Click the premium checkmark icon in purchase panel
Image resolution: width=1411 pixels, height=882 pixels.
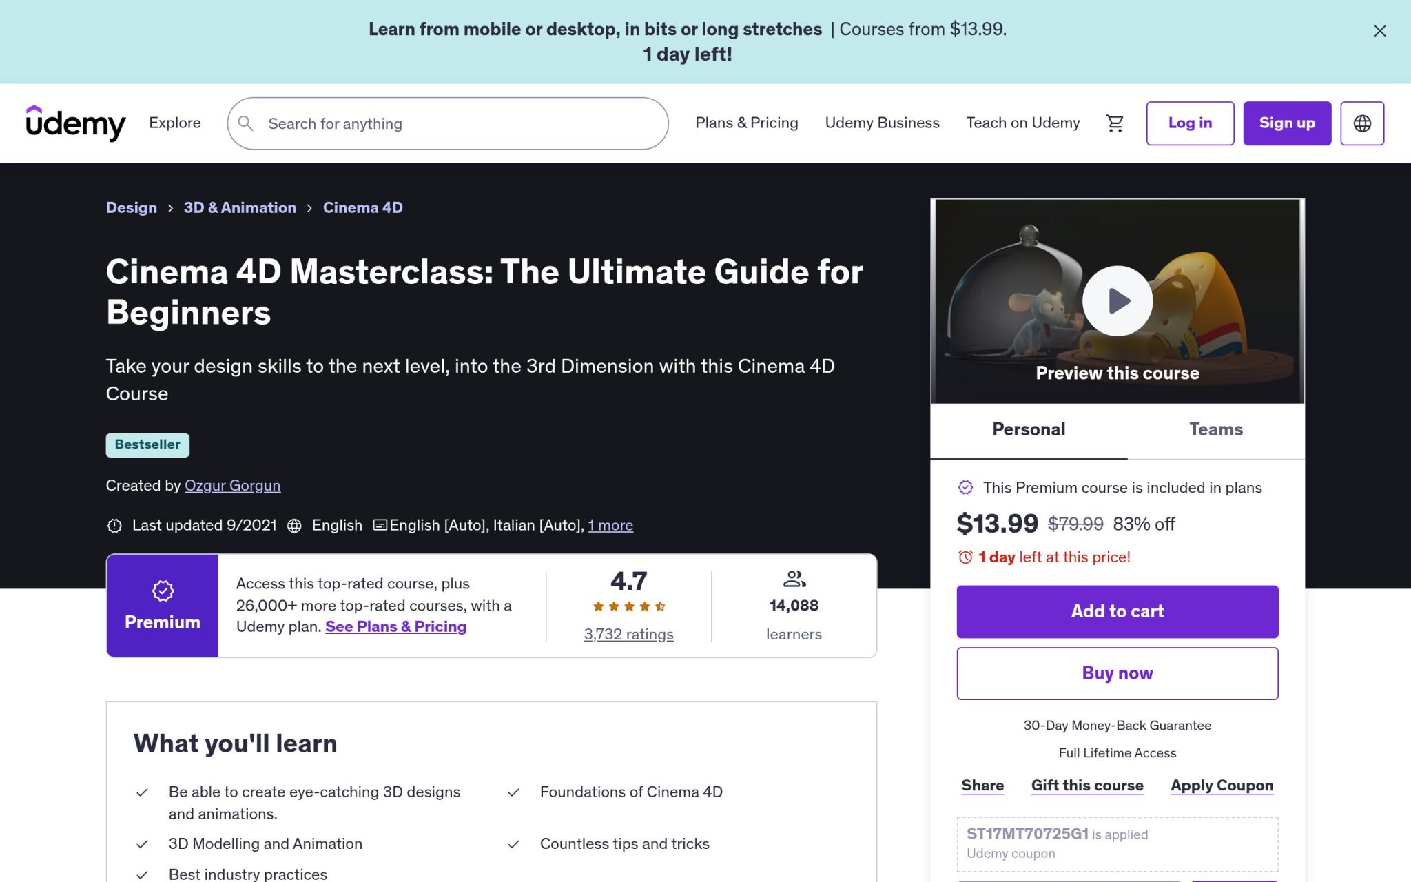(x=966, y=487)
